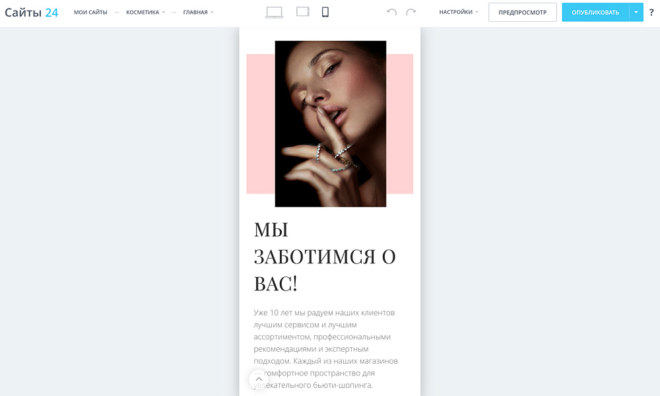The width and height of the screenshot is (660, 396).
Task: Switch to tablet view mode
Action: 302,11
